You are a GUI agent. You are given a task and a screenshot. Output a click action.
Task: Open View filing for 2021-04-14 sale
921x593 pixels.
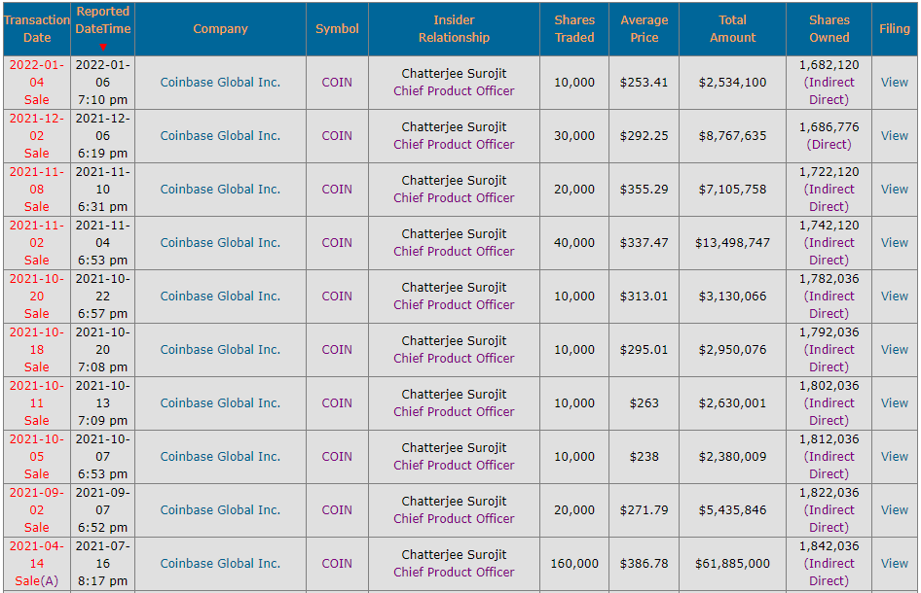pyautogui.click(x=895, y=563)
